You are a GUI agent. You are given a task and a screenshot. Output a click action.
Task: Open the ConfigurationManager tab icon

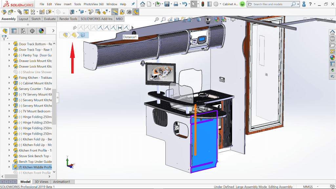pyautogui.click(x=23, y=31)
